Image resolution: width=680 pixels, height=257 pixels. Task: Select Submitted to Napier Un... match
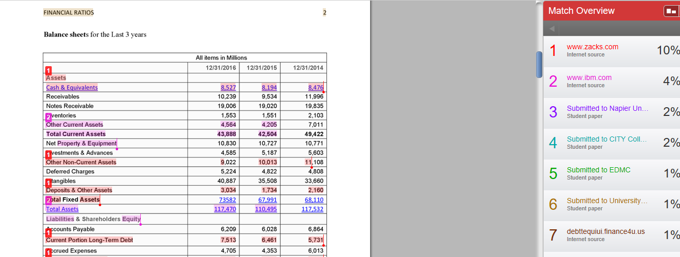click(608, 108)
